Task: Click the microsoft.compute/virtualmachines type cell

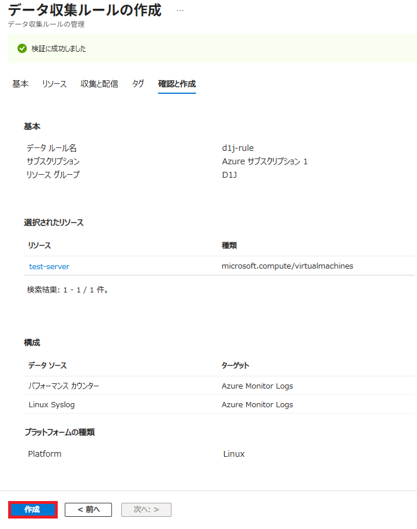Action: point(287,266)
